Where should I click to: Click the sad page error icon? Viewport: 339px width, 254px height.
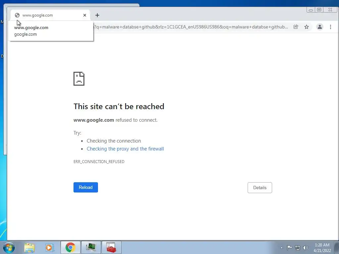pyautogui.click(x=79, y=79)
